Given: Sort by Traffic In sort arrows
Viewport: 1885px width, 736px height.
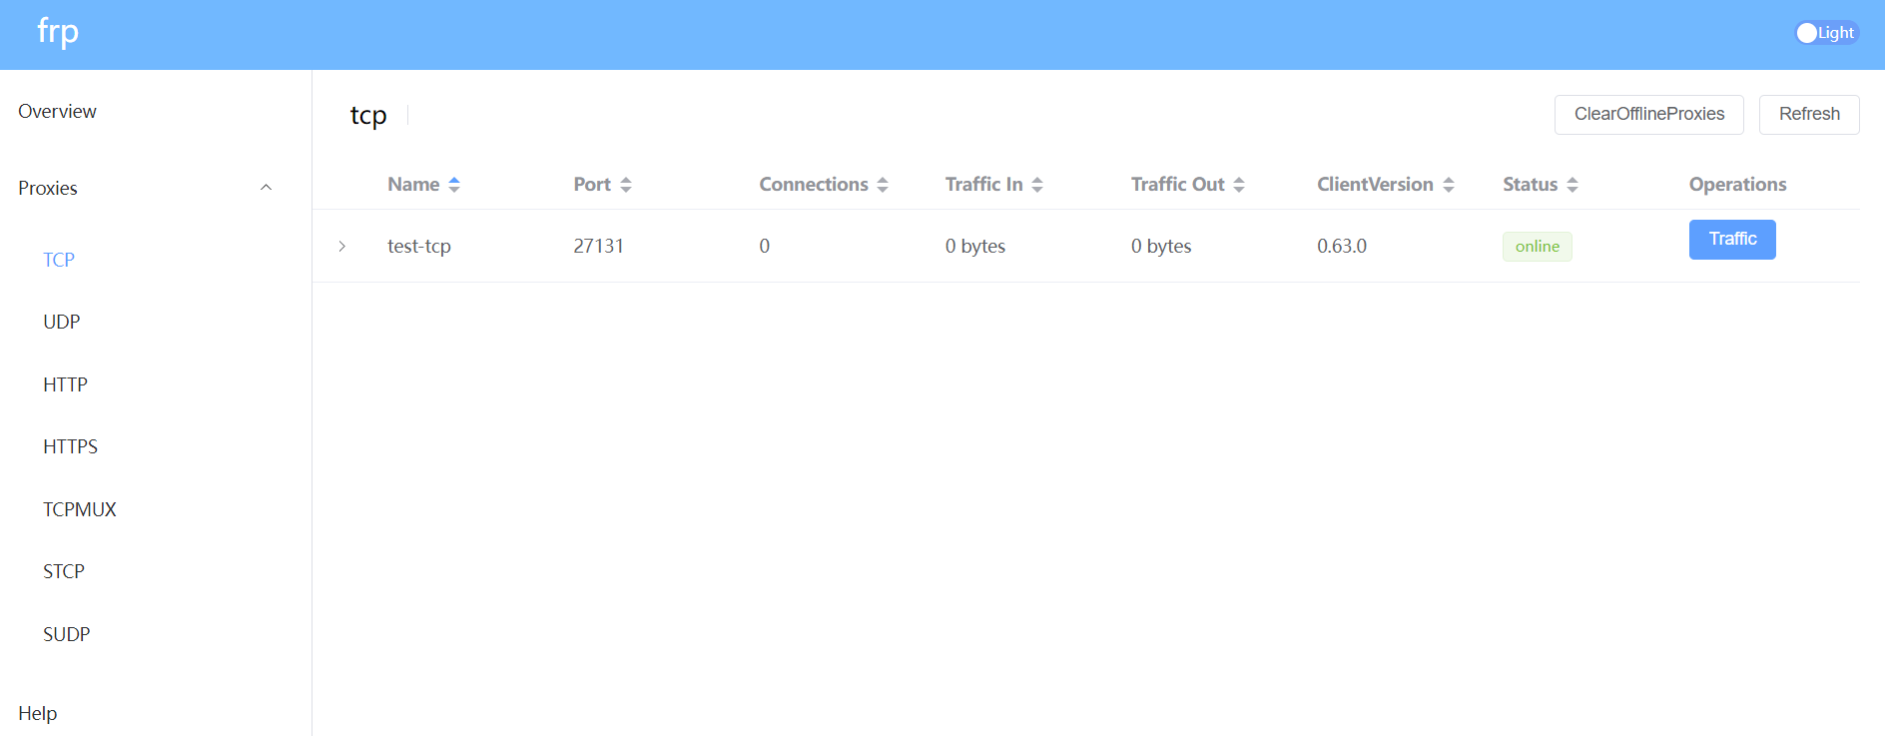Looking at the screenshot, I should 1037,185.
